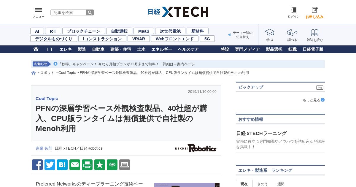Select the AI theme tag

[37, 31]
